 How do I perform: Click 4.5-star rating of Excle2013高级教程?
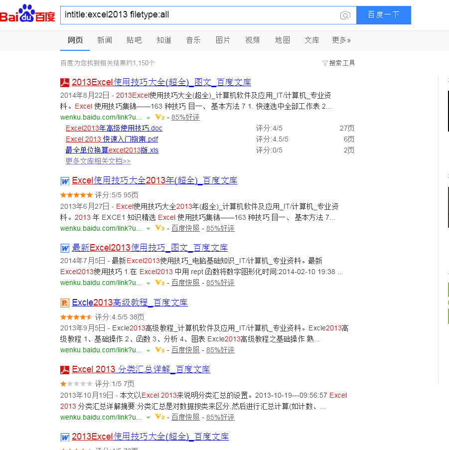click(76, 317)
